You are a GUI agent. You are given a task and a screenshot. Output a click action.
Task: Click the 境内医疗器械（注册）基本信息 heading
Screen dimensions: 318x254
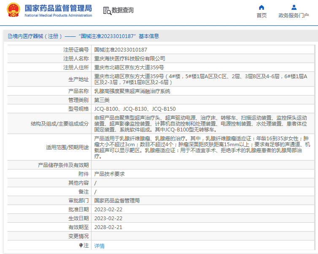(x=86, y=36)
